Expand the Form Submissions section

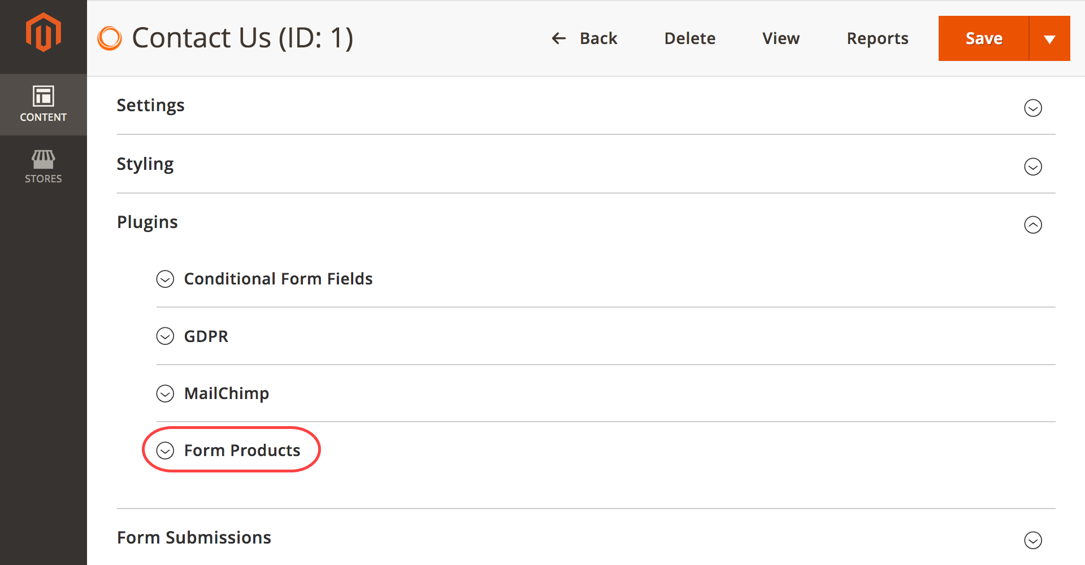(x=1033, y=540)
